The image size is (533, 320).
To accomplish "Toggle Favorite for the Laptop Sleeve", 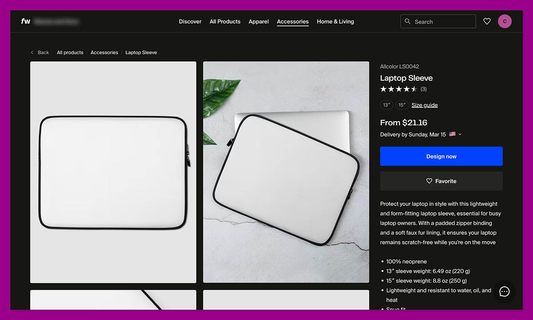I will 441,181.
